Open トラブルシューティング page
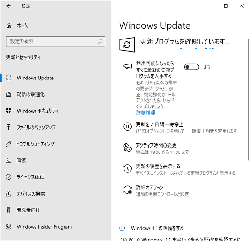Image resolution: width=250 pixels, height=241 pixels. point(35,144)
